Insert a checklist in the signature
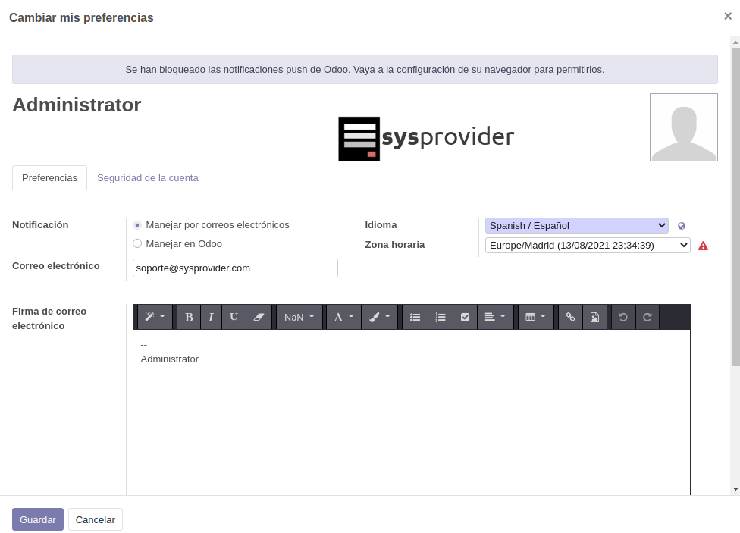The width and height of the screenshot is (740, 533). coord(465,317)
